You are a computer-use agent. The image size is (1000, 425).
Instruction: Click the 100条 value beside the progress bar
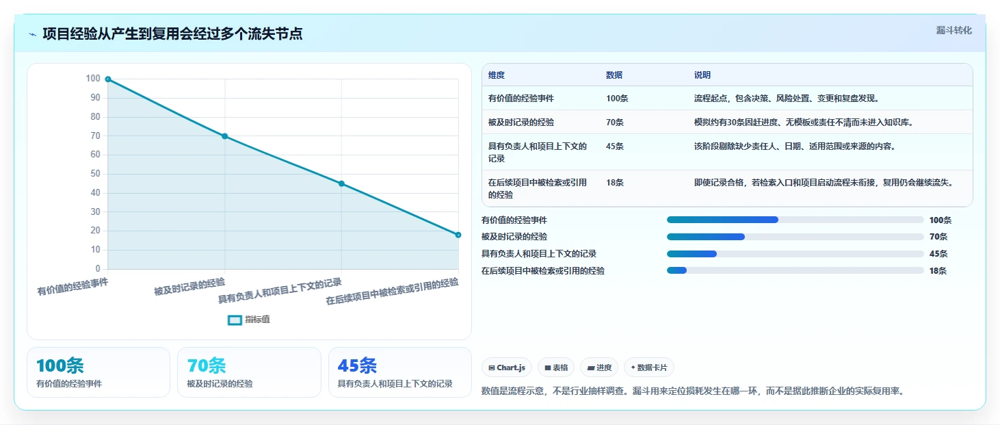(x=940, y=220)
